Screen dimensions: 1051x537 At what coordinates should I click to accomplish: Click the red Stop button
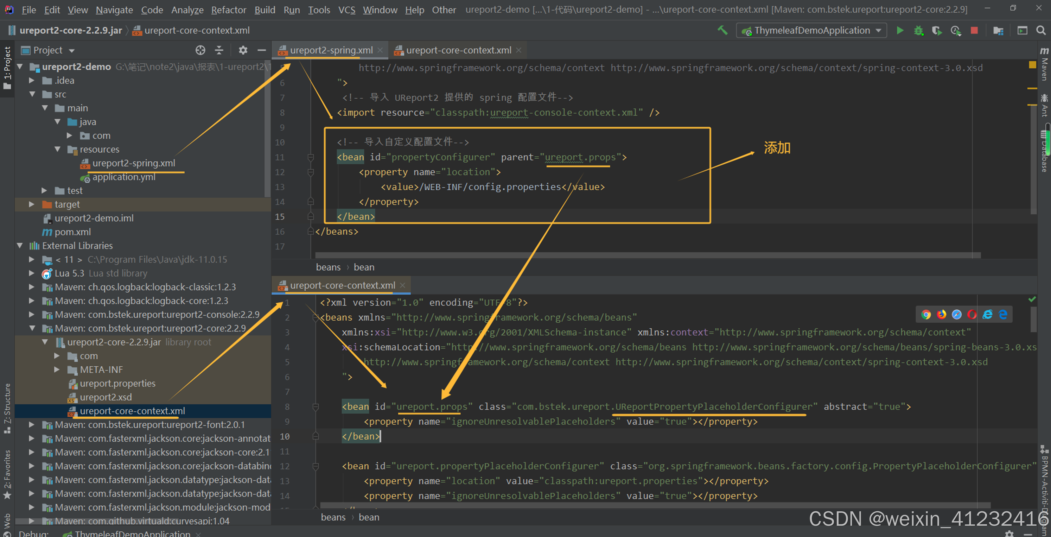click(974, 31)
